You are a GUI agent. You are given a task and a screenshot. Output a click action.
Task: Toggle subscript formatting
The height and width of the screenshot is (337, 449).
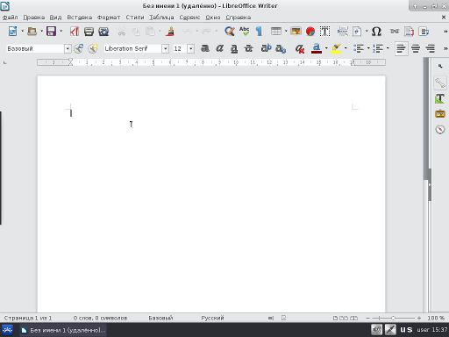click(x=281, y=48)
